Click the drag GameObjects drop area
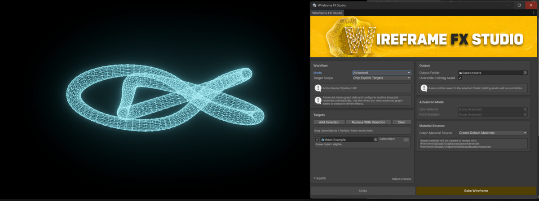 (362, 131)
